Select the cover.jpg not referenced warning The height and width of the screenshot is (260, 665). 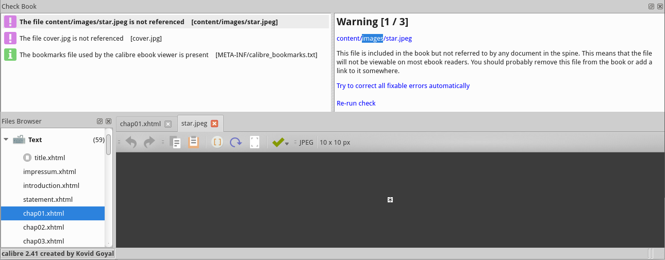[x=165, y=38]
